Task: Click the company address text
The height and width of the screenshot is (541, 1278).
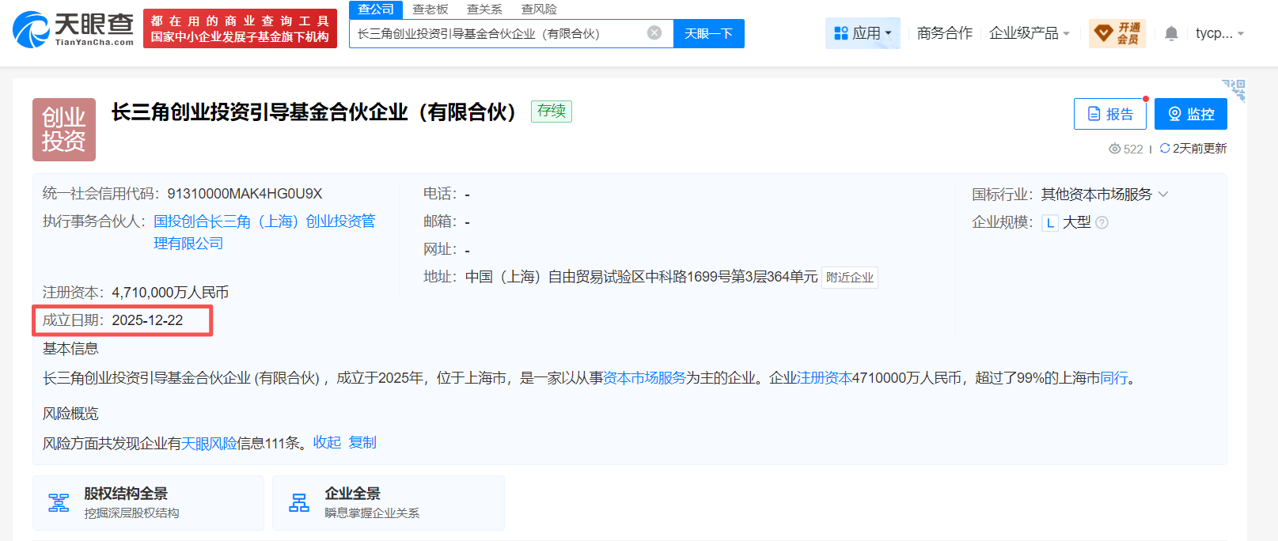Action: (x=641, y=277)
